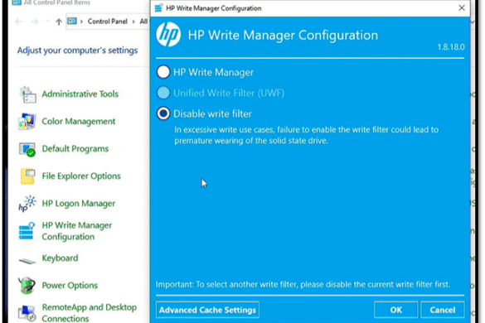The width and height of the screenshot is (485, 323).
Task: Click the Control Panel breadcrumb item
Action: pyautogui.click(x=107, y=22)
